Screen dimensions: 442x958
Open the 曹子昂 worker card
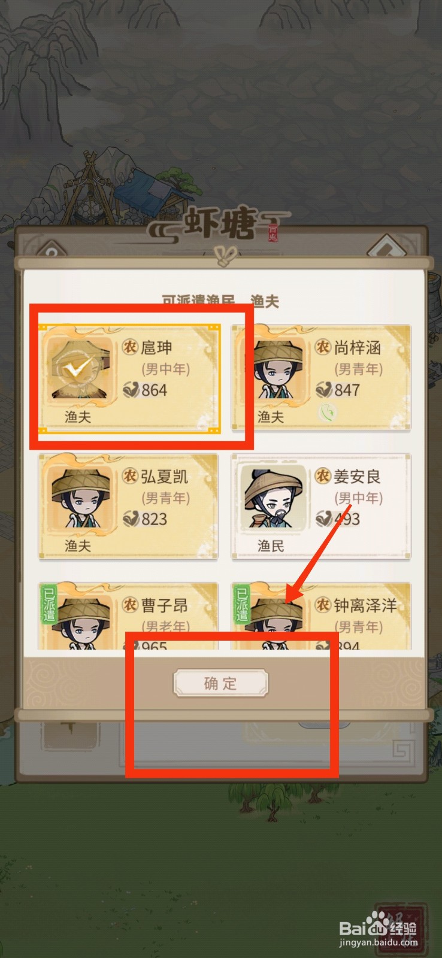click(128, 616)
